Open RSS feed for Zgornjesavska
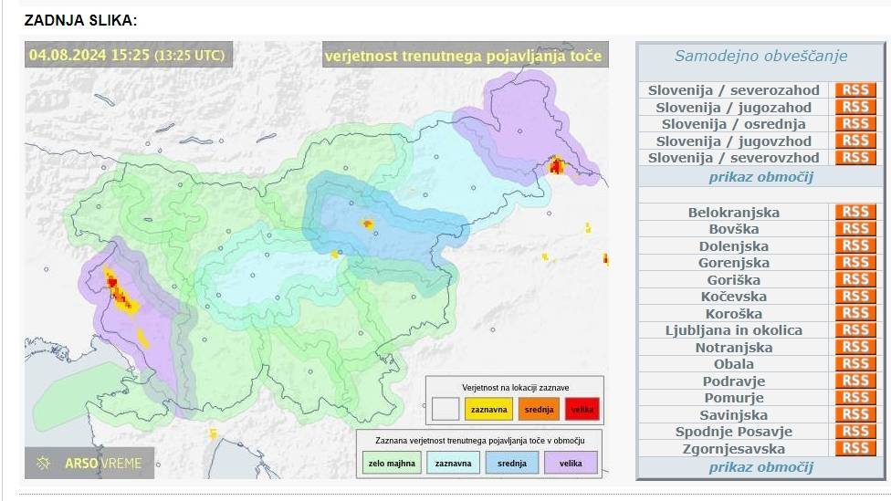The image size is (891, 501). tap(854, 448)
